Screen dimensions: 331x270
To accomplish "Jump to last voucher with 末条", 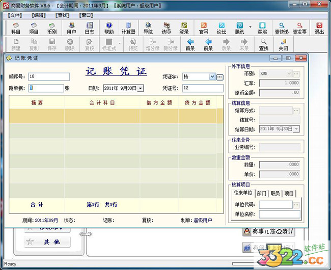I will coord(244,45).
